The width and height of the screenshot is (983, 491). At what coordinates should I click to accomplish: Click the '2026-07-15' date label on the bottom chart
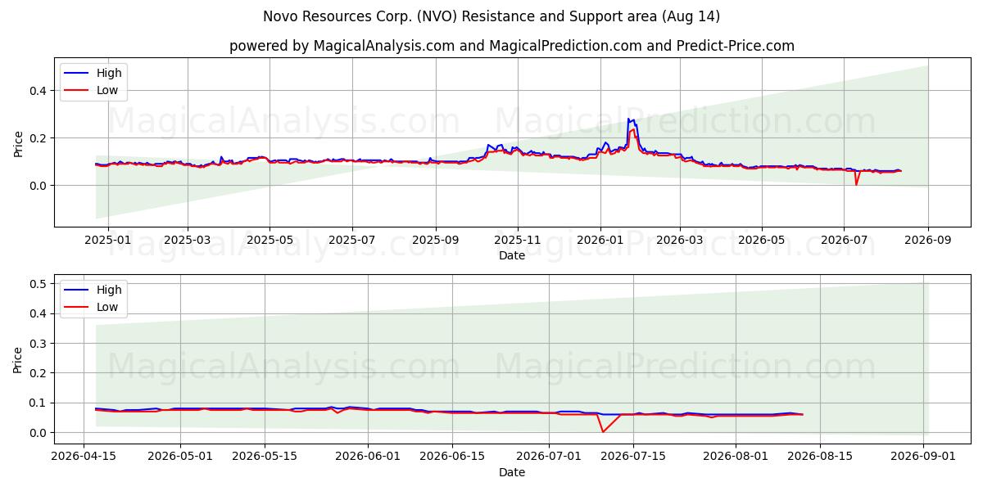point(632,457)
